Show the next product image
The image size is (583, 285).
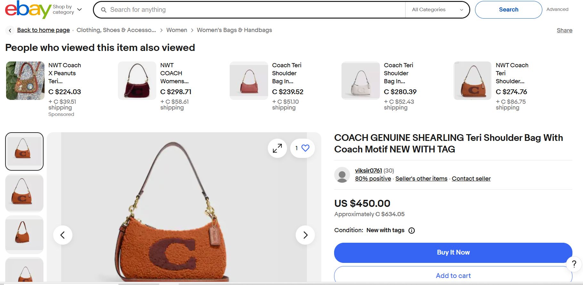(x=305, y=235)
